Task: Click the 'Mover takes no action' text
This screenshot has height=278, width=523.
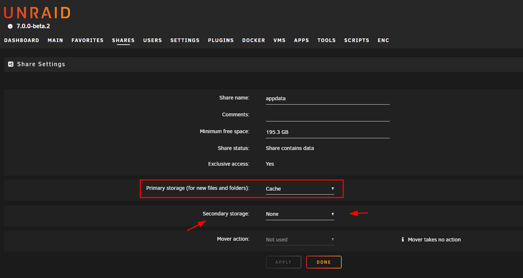Action: tap(434, 240)
